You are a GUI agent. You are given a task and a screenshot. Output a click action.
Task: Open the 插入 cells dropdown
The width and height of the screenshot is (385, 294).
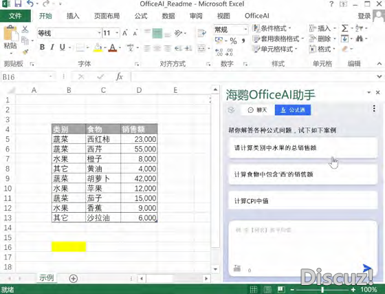pos(322,28)
